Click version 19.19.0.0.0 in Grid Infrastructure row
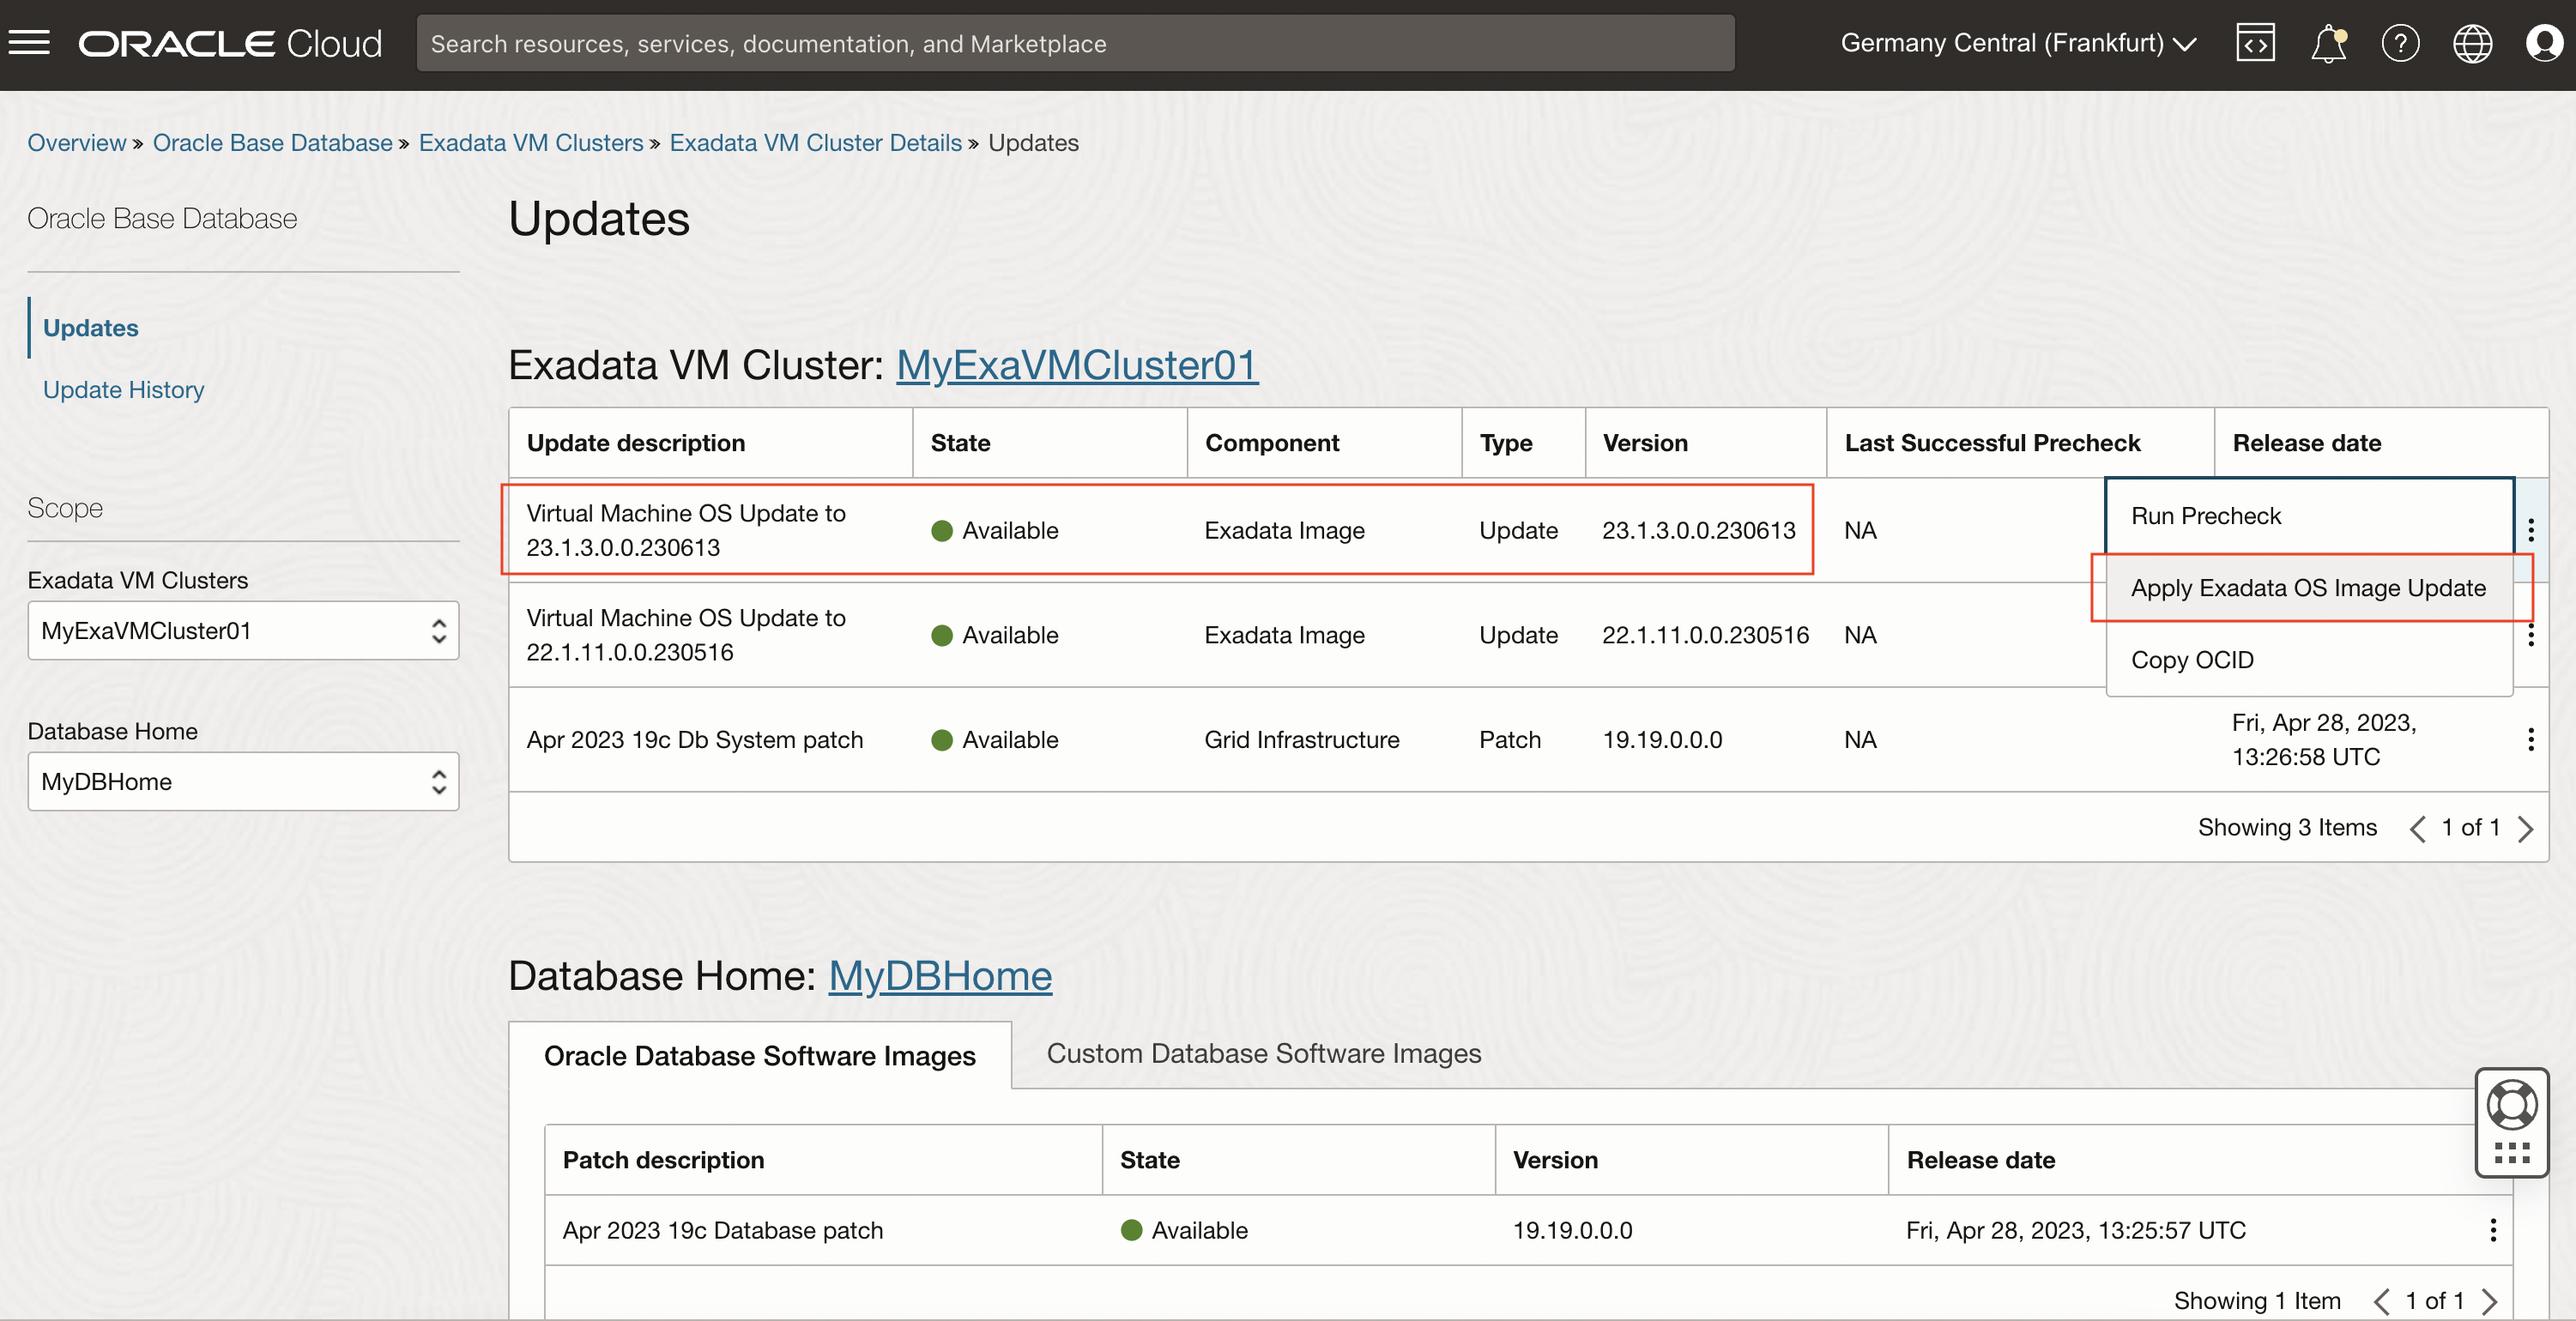 point(1662,740)
